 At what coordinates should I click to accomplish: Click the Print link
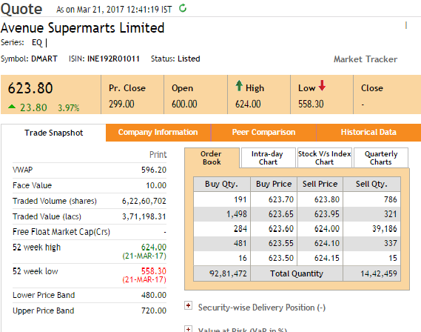tap(158, 155)
